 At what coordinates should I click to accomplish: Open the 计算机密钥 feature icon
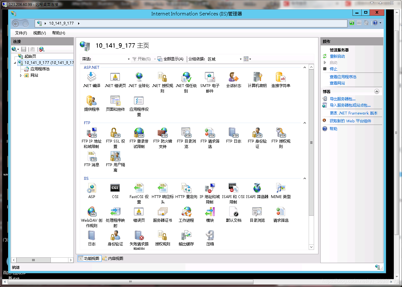(257, 80)
